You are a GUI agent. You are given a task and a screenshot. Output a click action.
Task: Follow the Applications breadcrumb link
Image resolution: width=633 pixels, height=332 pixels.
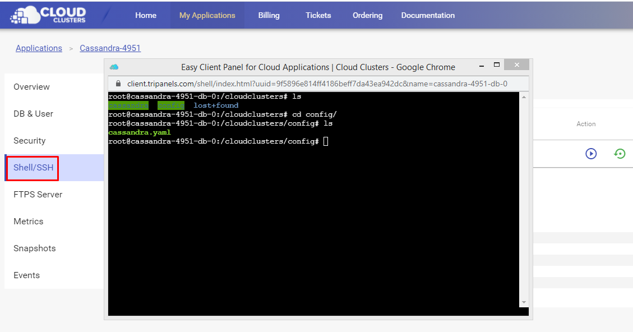(39, 48)
